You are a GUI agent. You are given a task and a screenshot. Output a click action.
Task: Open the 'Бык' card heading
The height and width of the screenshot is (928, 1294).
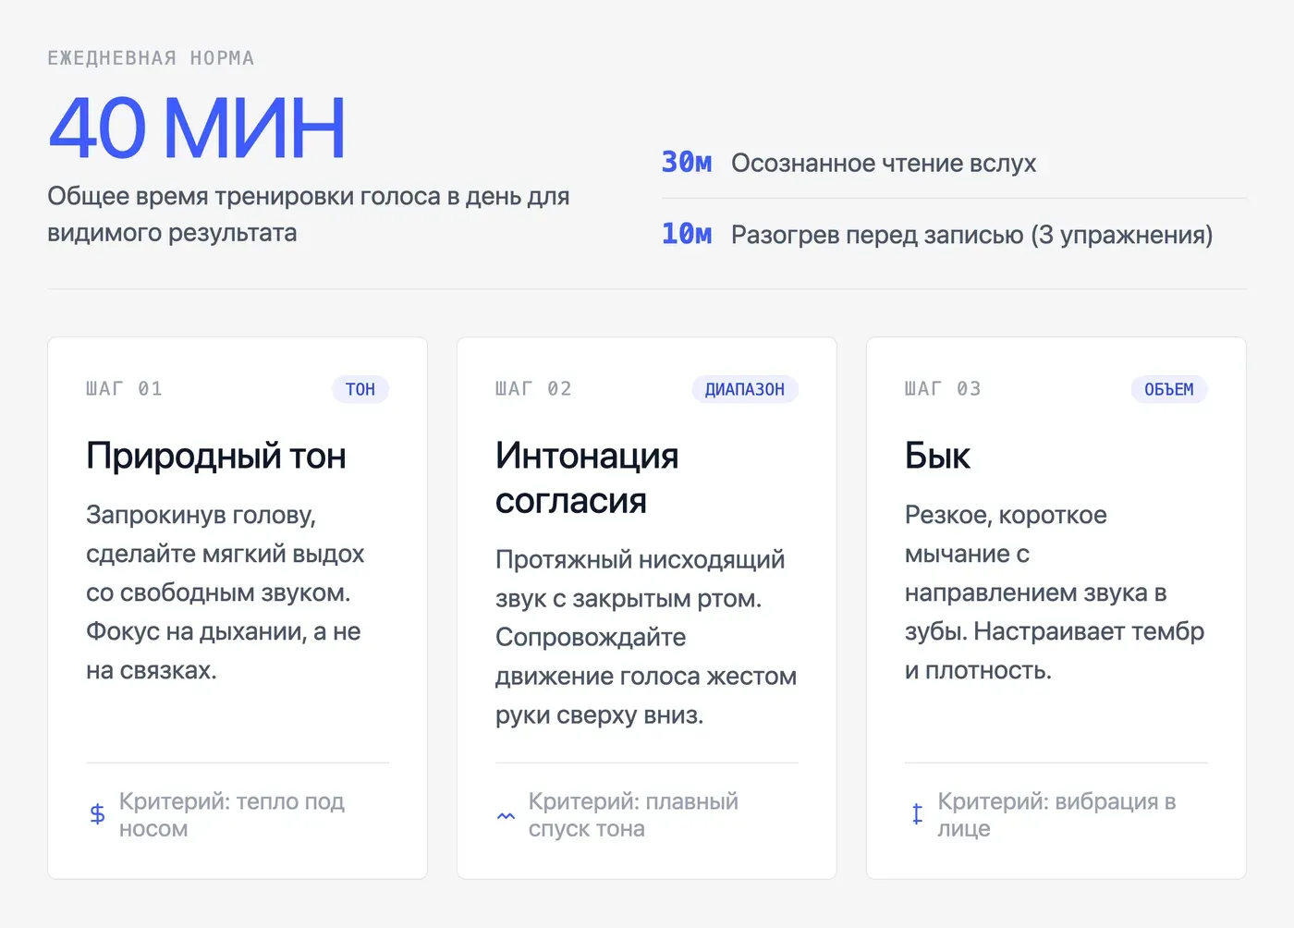click(x=937, y=456)
